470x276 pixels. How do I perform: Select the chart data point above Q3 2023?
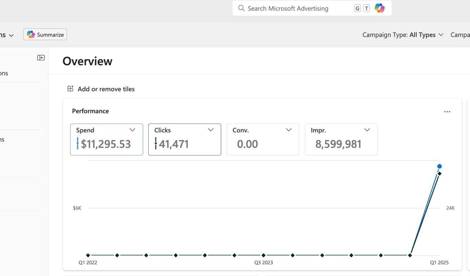point(264,255)
